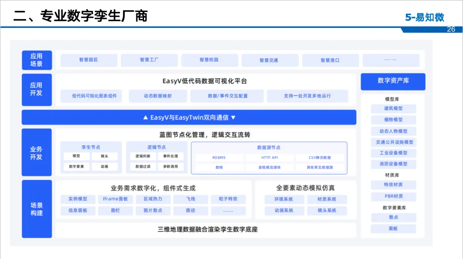
Task: Click 逻辑判断 cell
Action: click(143, 156)
